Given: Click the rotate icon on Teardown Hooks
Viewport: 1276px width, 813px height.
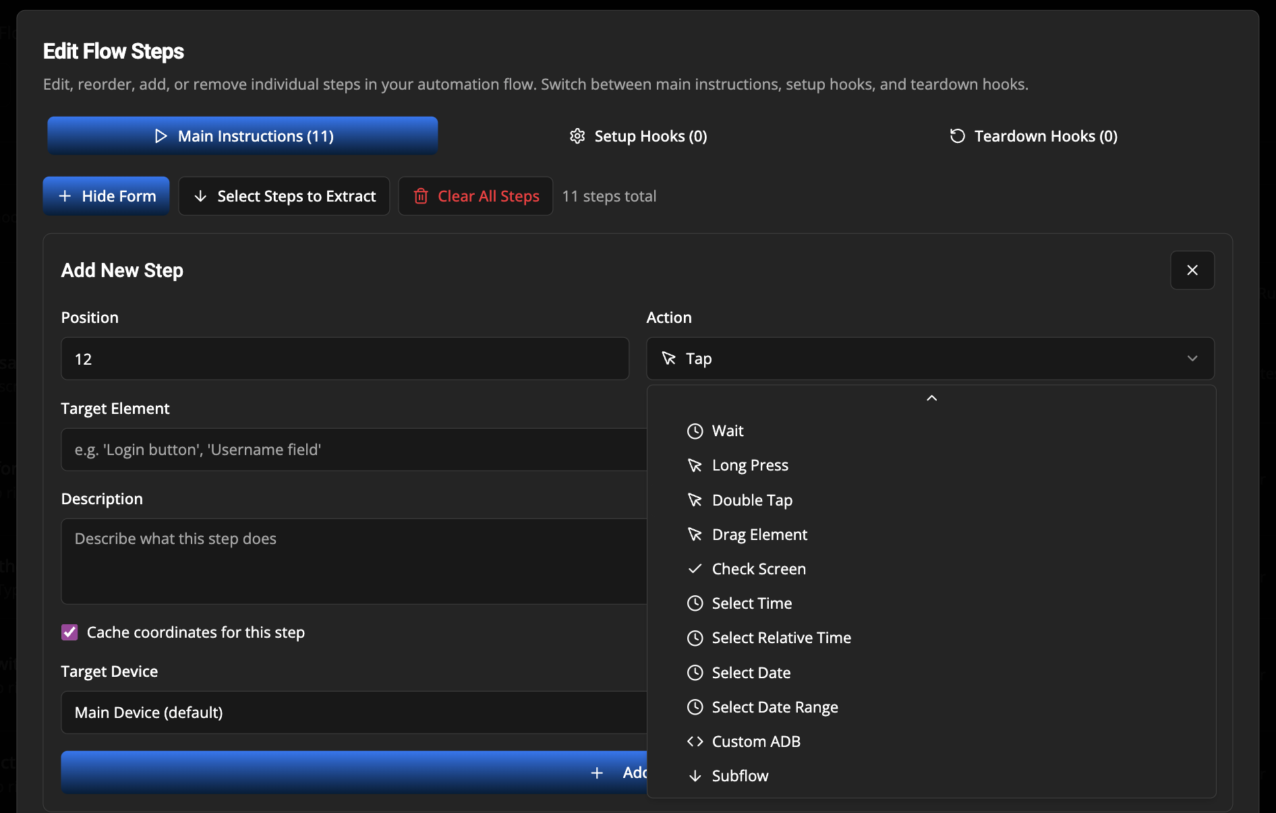Looking at the screenshot, I should 958,136.
